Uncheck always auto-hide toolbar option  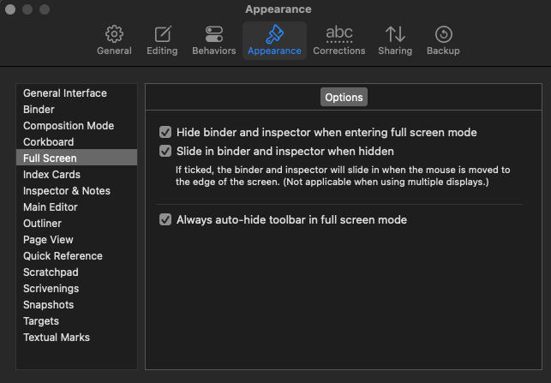(x=165, y=220)
